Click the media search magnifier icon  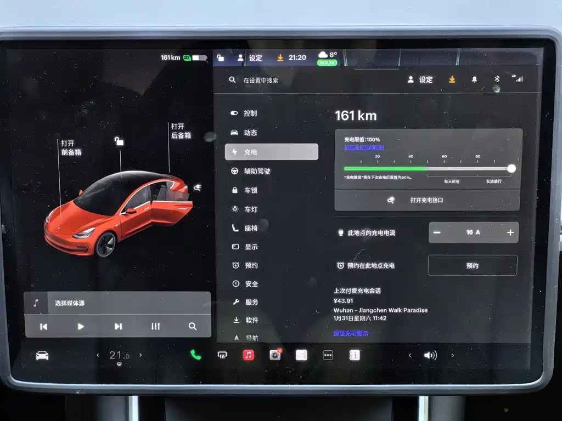[193, 326]
